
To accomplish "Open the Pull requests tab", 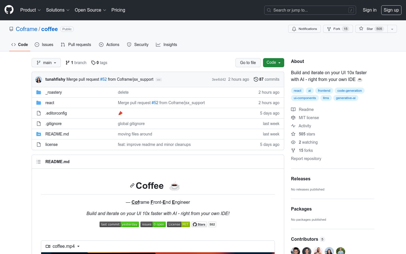I will coord(76,45).
